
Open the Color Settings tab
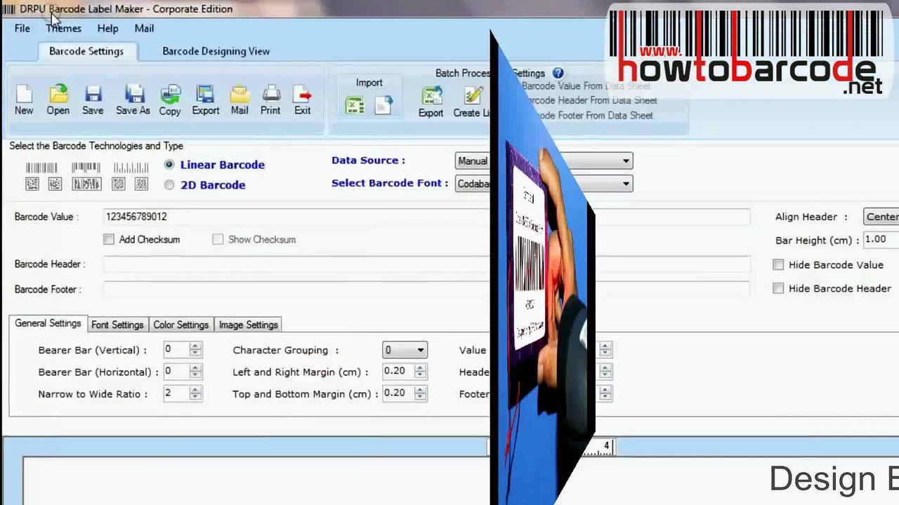(181, 325)
